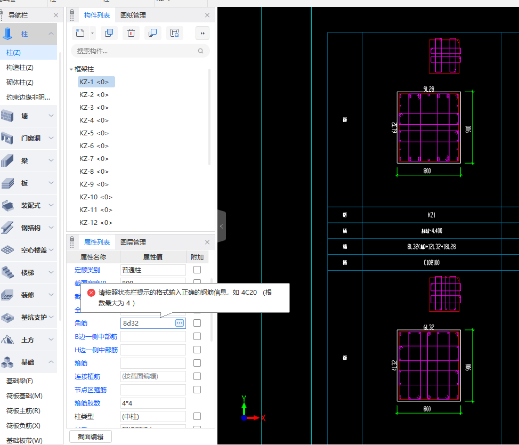The height and width of the screenshot is (445, 519).
Task: Click the 梁 beam category icon
Action: 7,160
